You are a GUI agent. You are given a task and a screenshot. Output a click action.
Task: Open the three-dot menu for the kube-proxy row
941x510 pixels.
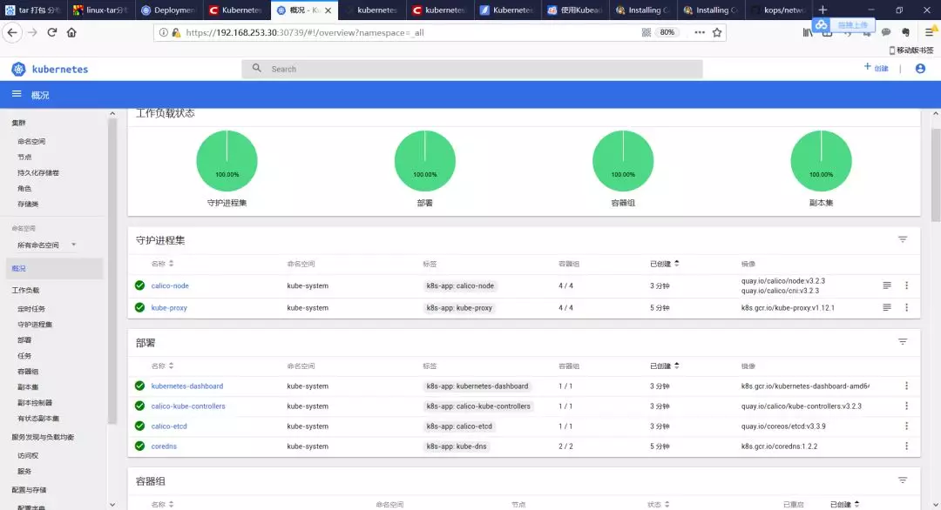coord(907,307)
